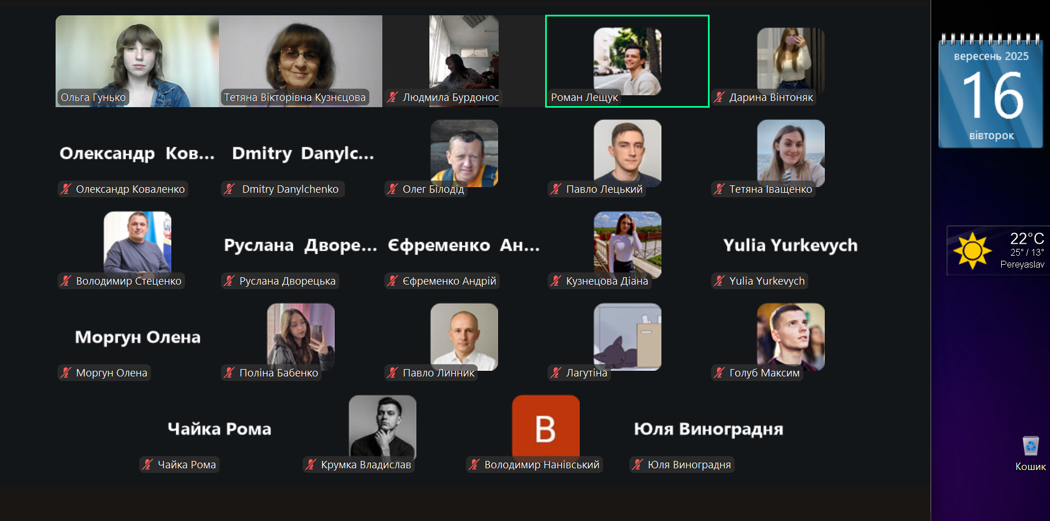Screen dimensions: 1050x521
Task: Click the Лагутіна cat avatar tile
Action: (x=627, y=337)
